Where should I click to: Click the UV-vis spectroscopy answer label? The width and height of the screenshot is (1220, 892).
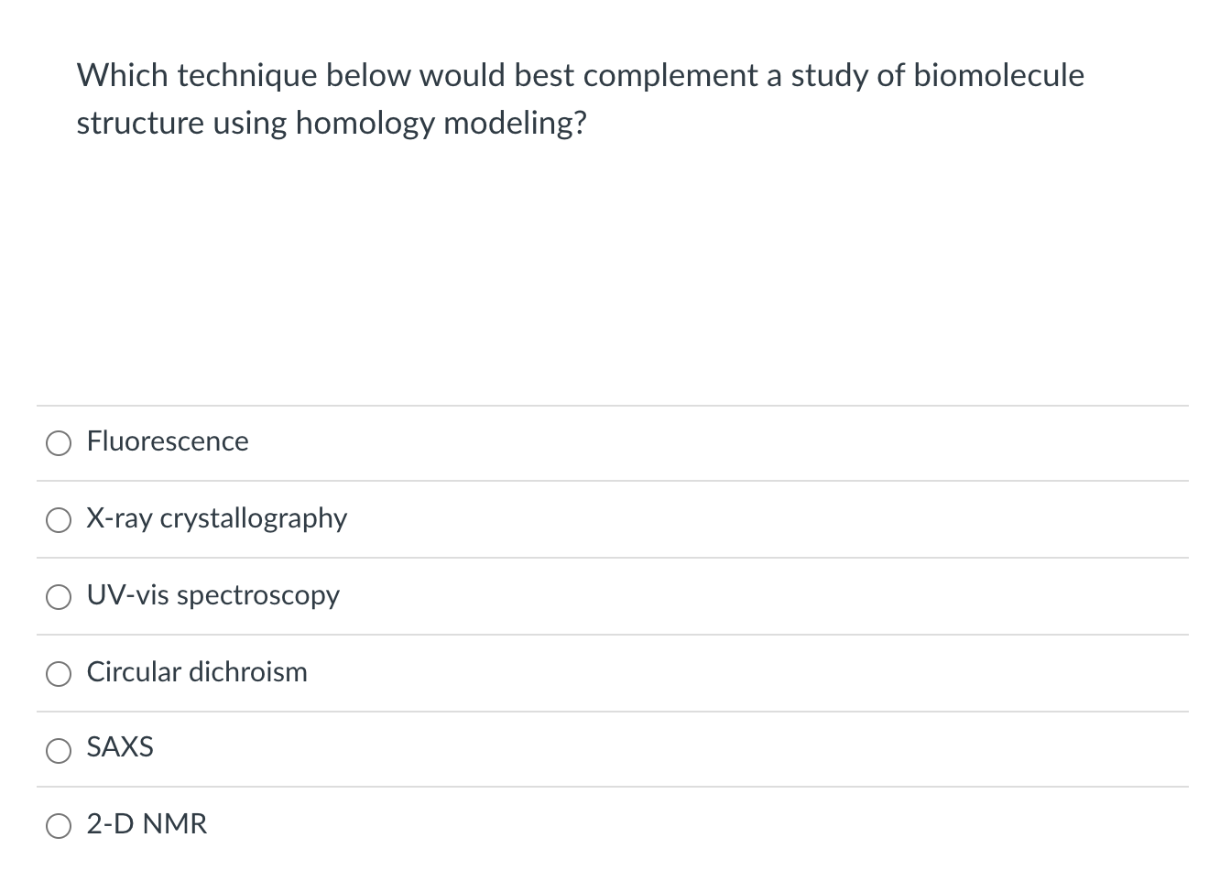pos(213,595)
